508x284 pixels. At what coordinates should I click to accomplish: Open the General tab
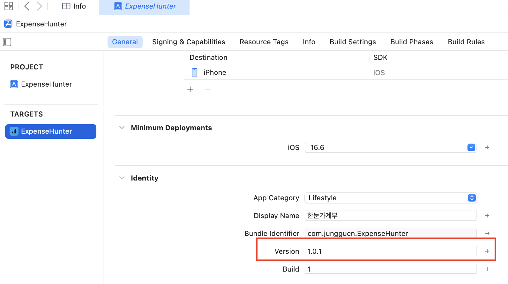pos(125,42)
